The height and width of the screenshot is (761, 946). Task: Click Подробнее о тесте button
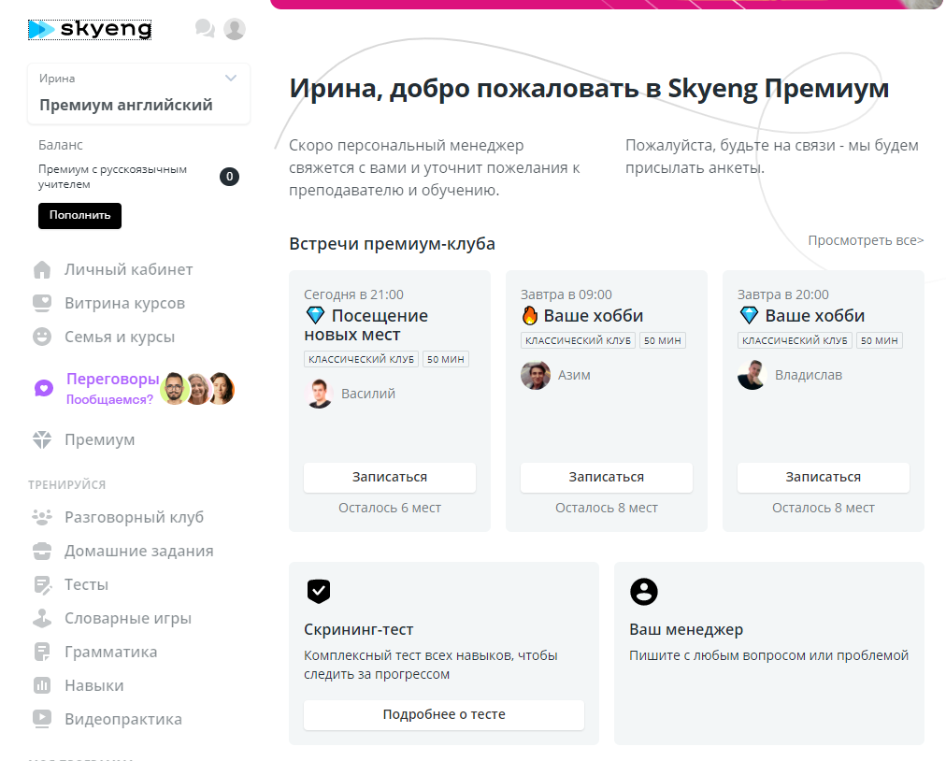tap(444, 714)
